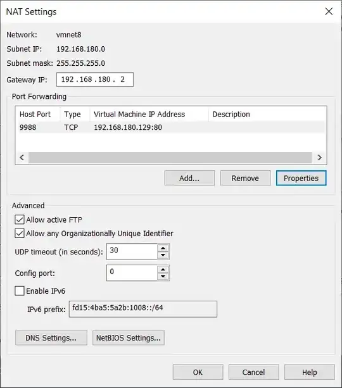Open the Add port forwarding dialog
342x388 pixels.
click(189, 178)
